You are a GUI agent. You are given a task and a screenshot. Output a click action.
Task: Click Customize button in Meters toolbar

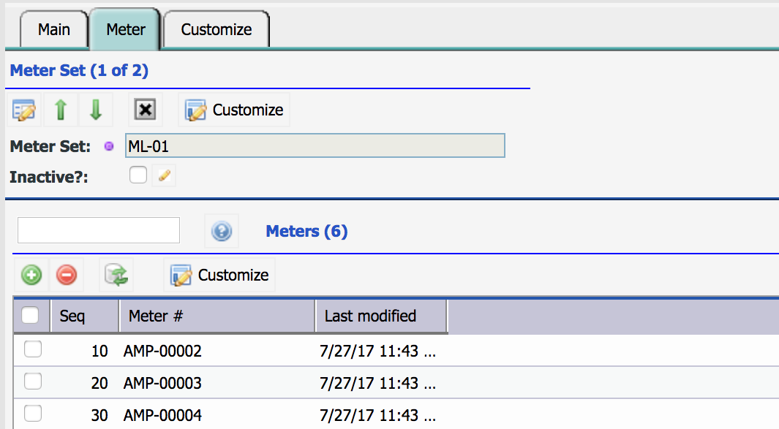(219, 275)
